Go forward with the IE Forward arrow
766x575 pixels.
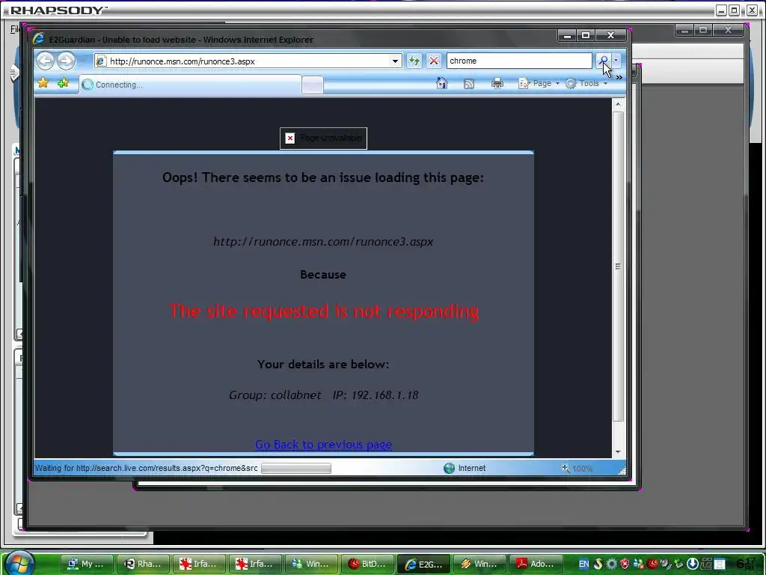[x=66, y=61]
